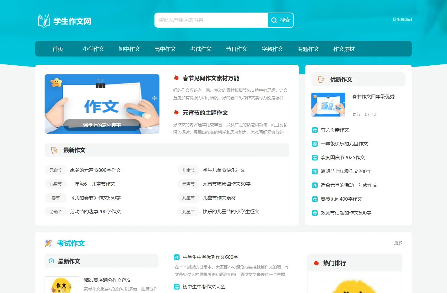
Task: Click the 儿童节 tag before 学生儿童节快乐征文
Action: pyautogui.click(x=188, y=170)
